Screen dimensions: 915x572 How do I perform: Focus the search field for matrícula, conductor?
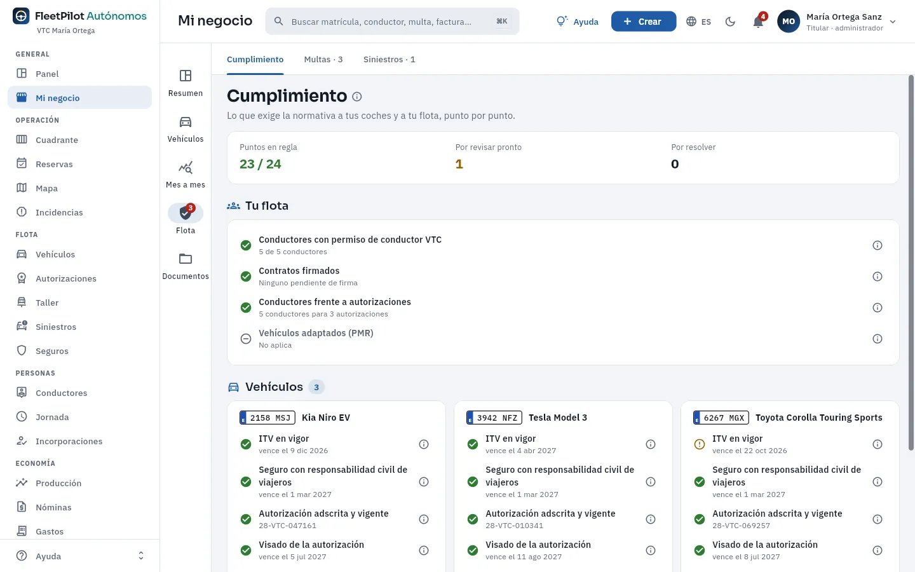(392, 22)
